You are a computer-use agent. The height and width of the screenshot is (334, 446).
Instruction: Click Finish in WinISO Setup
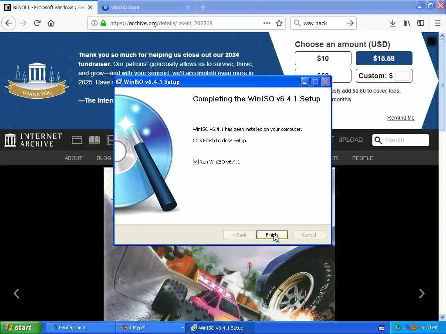tap(272, 234)
